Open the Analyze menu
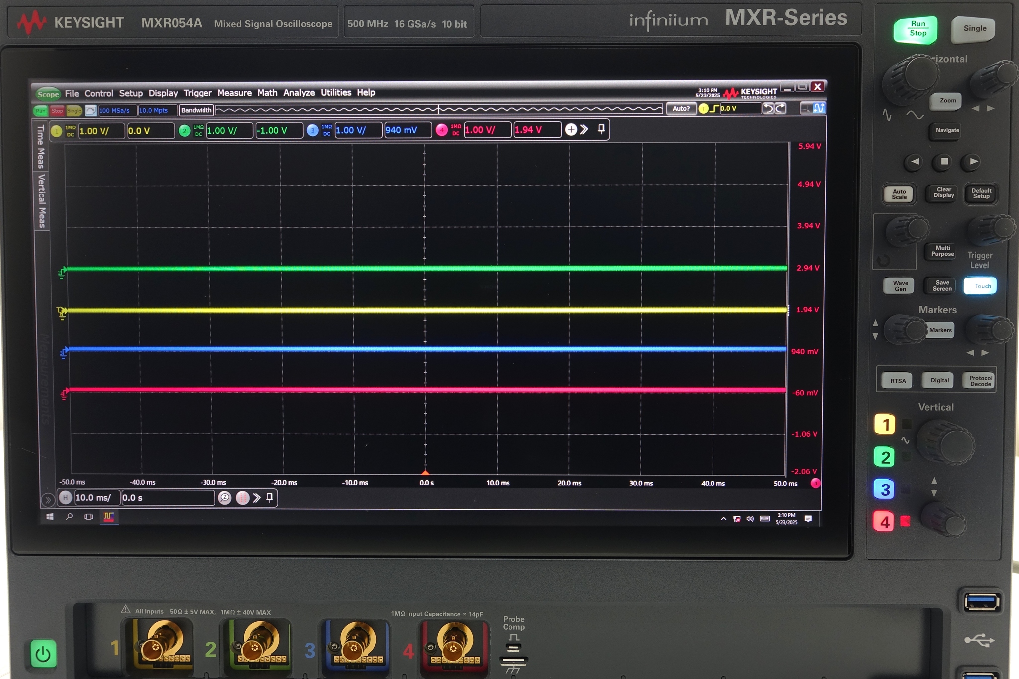The width and height of the screenshot is (1019, 679). click(x=299, y=92)
